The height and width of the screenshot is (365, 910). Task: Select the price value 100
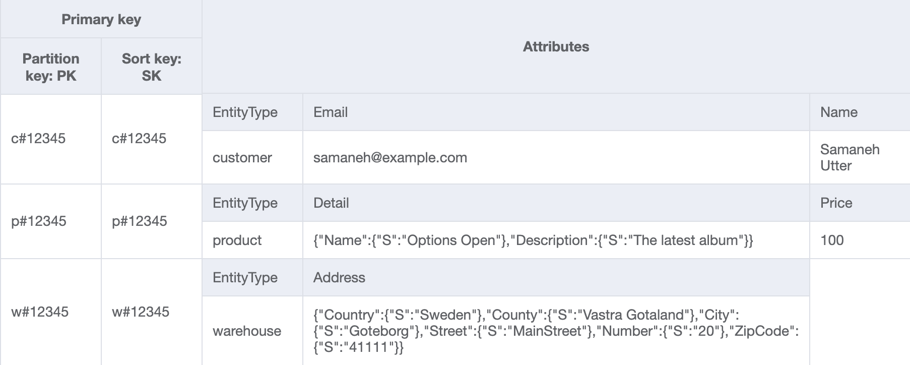tap(832, 240)
